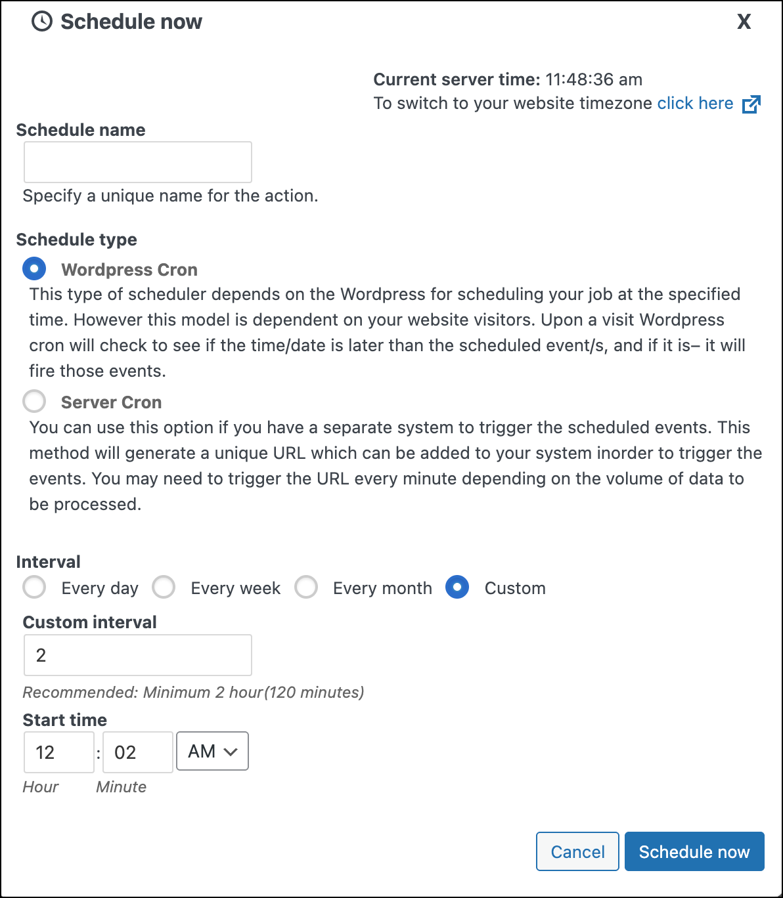
Task: Choose the Every month interval
Action: (306, 587)
